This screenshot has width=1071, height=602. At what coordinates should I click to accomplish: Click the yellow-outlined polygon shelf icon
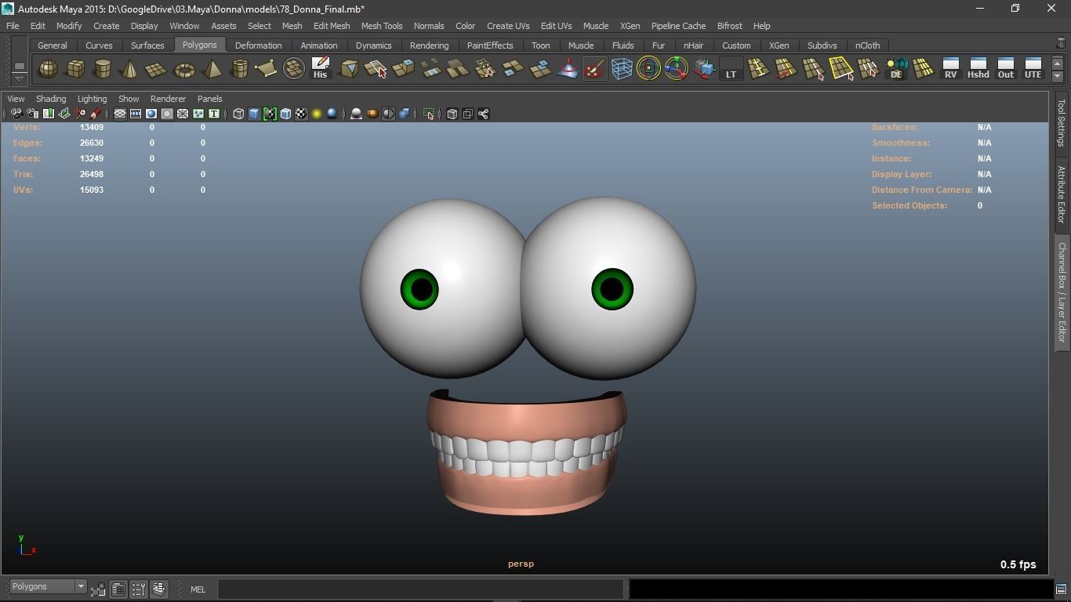click(x=841, y=68)
